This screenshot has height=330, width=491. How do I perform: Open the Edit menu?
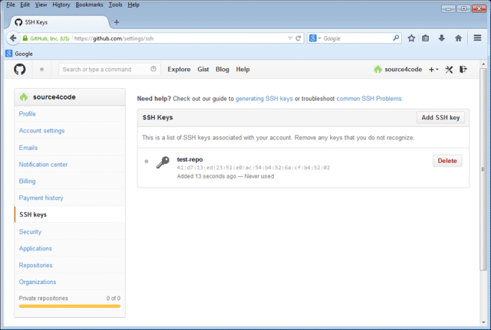pos(25,5)
